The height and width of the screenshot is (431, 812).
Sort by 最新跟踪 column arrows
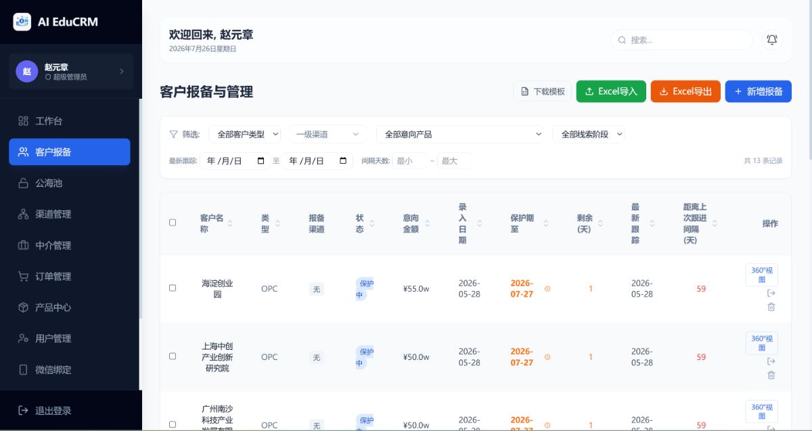[x=652, y=223]
